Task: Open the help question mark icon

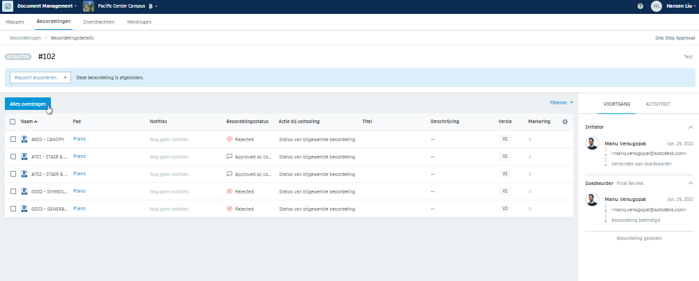Action: click(640, 6)
